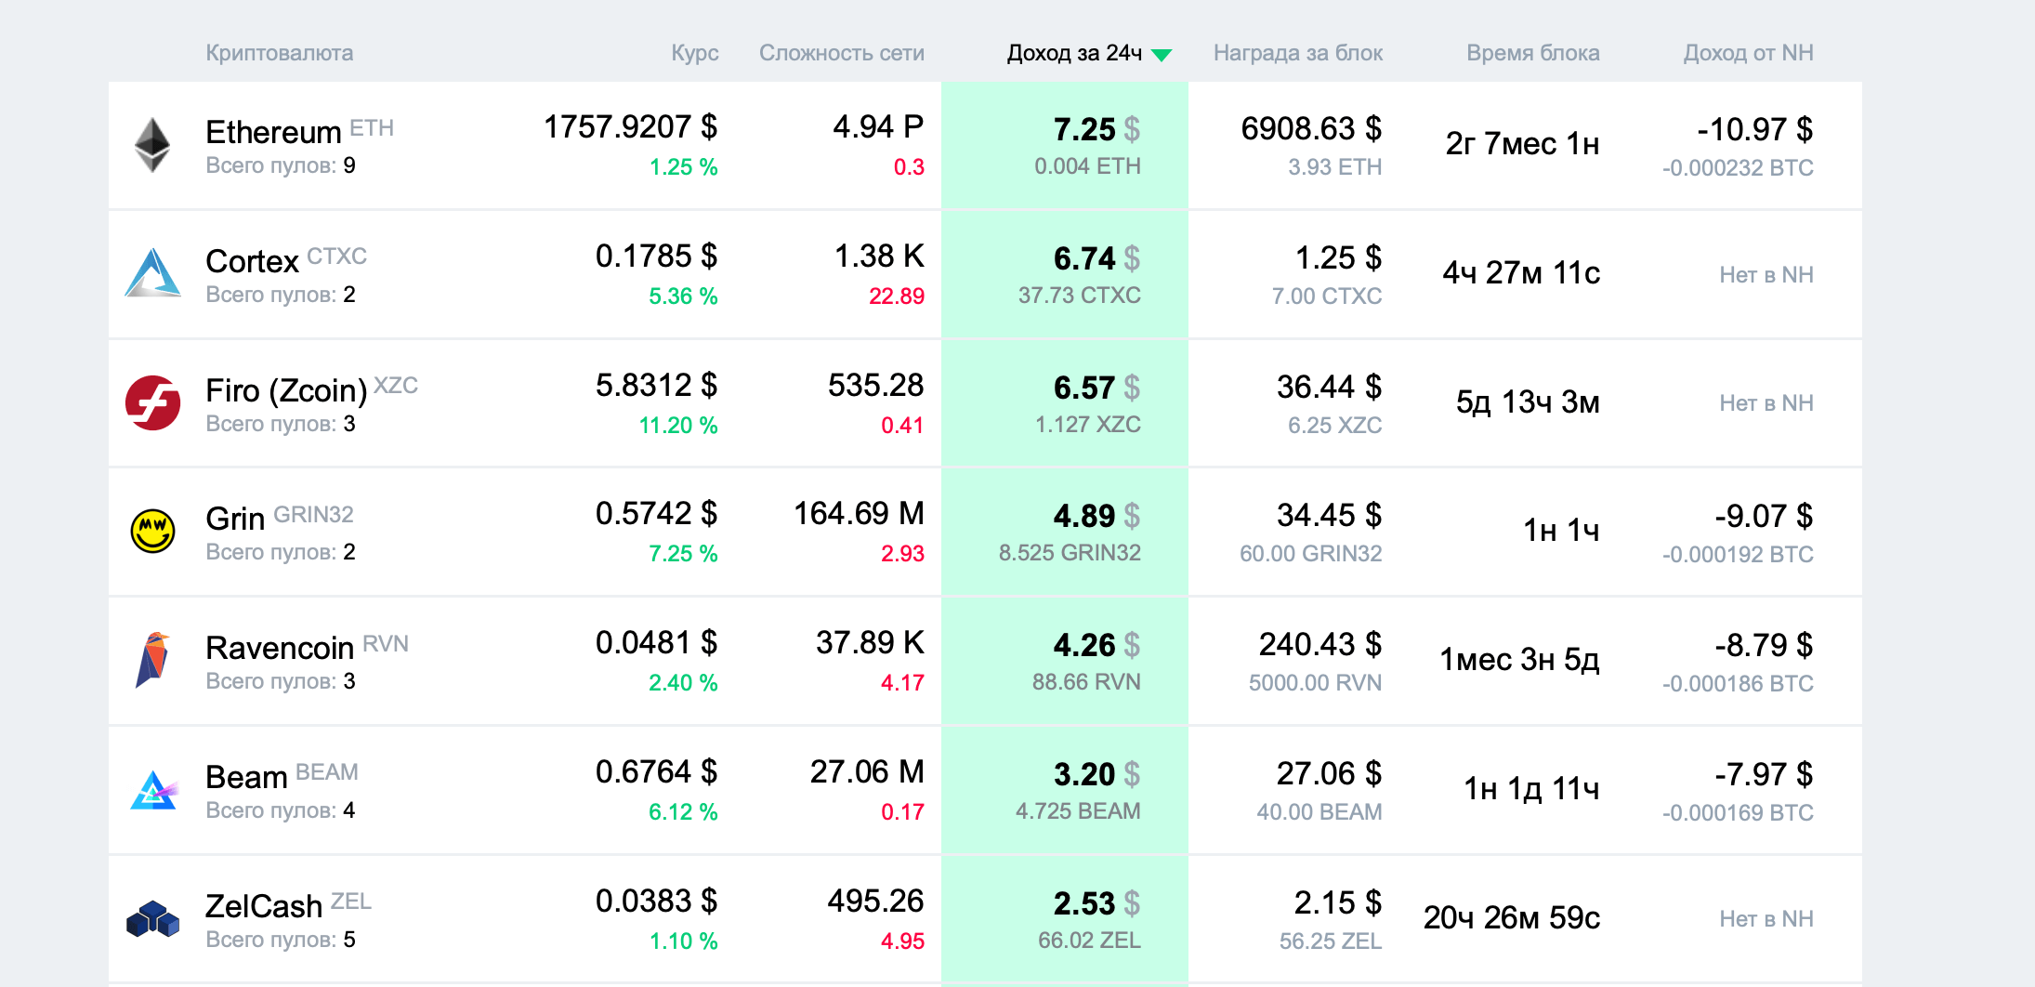The width and height of the screenshot is (2035, 987).
Task: Click Cortex network difficulty 1.38 K
Action: tap(879, 256)
